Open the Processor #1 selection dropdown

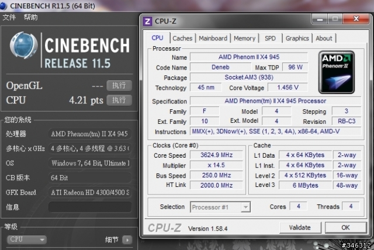220,207
